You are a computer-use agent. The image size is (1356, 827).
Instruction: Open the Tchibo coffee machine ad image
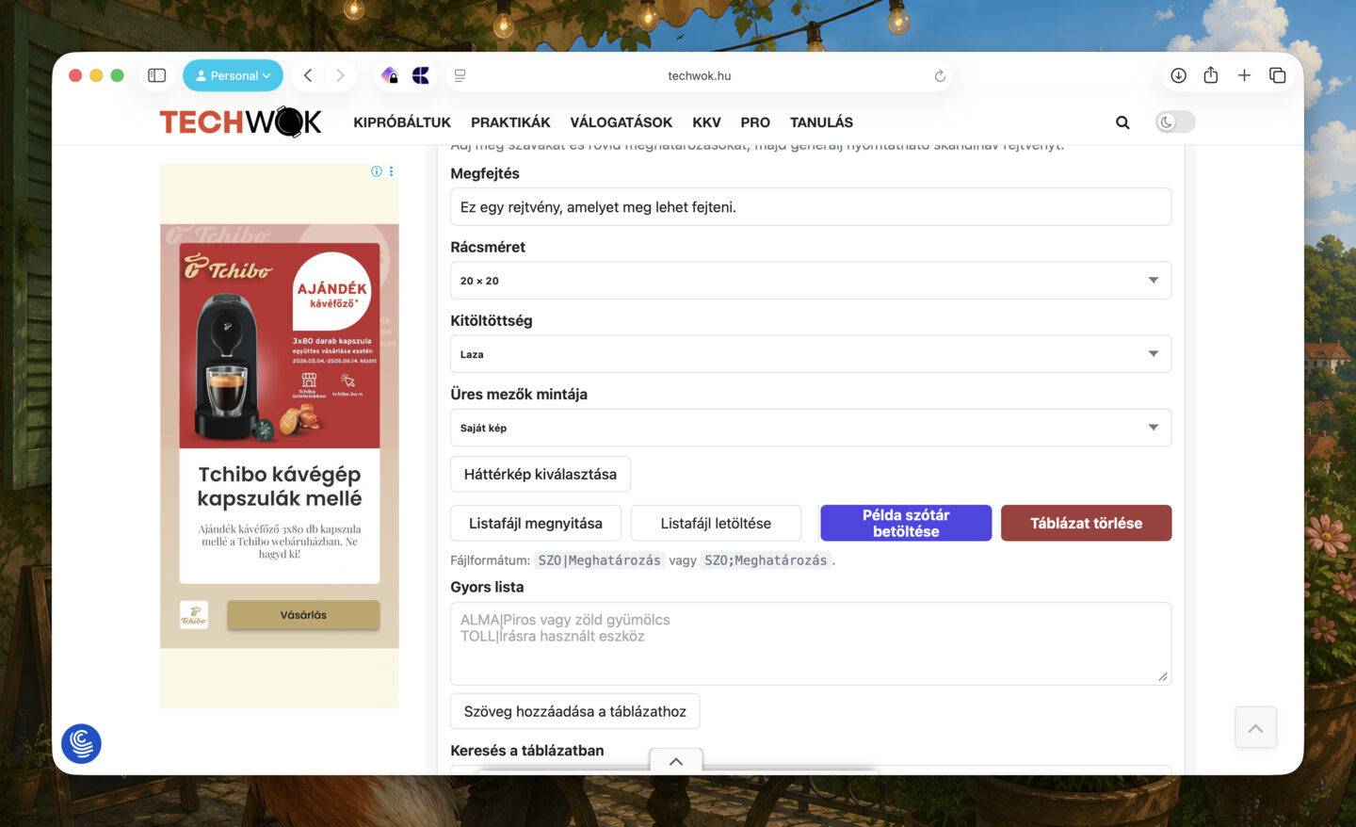[280, 345]
